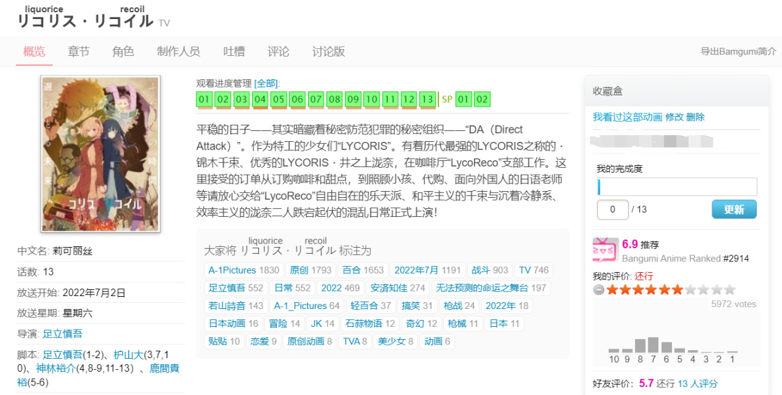The image size is (782, 395).
Task: Click the 无法预测的命运之舞台 197 tag
Action: [491, 288]
